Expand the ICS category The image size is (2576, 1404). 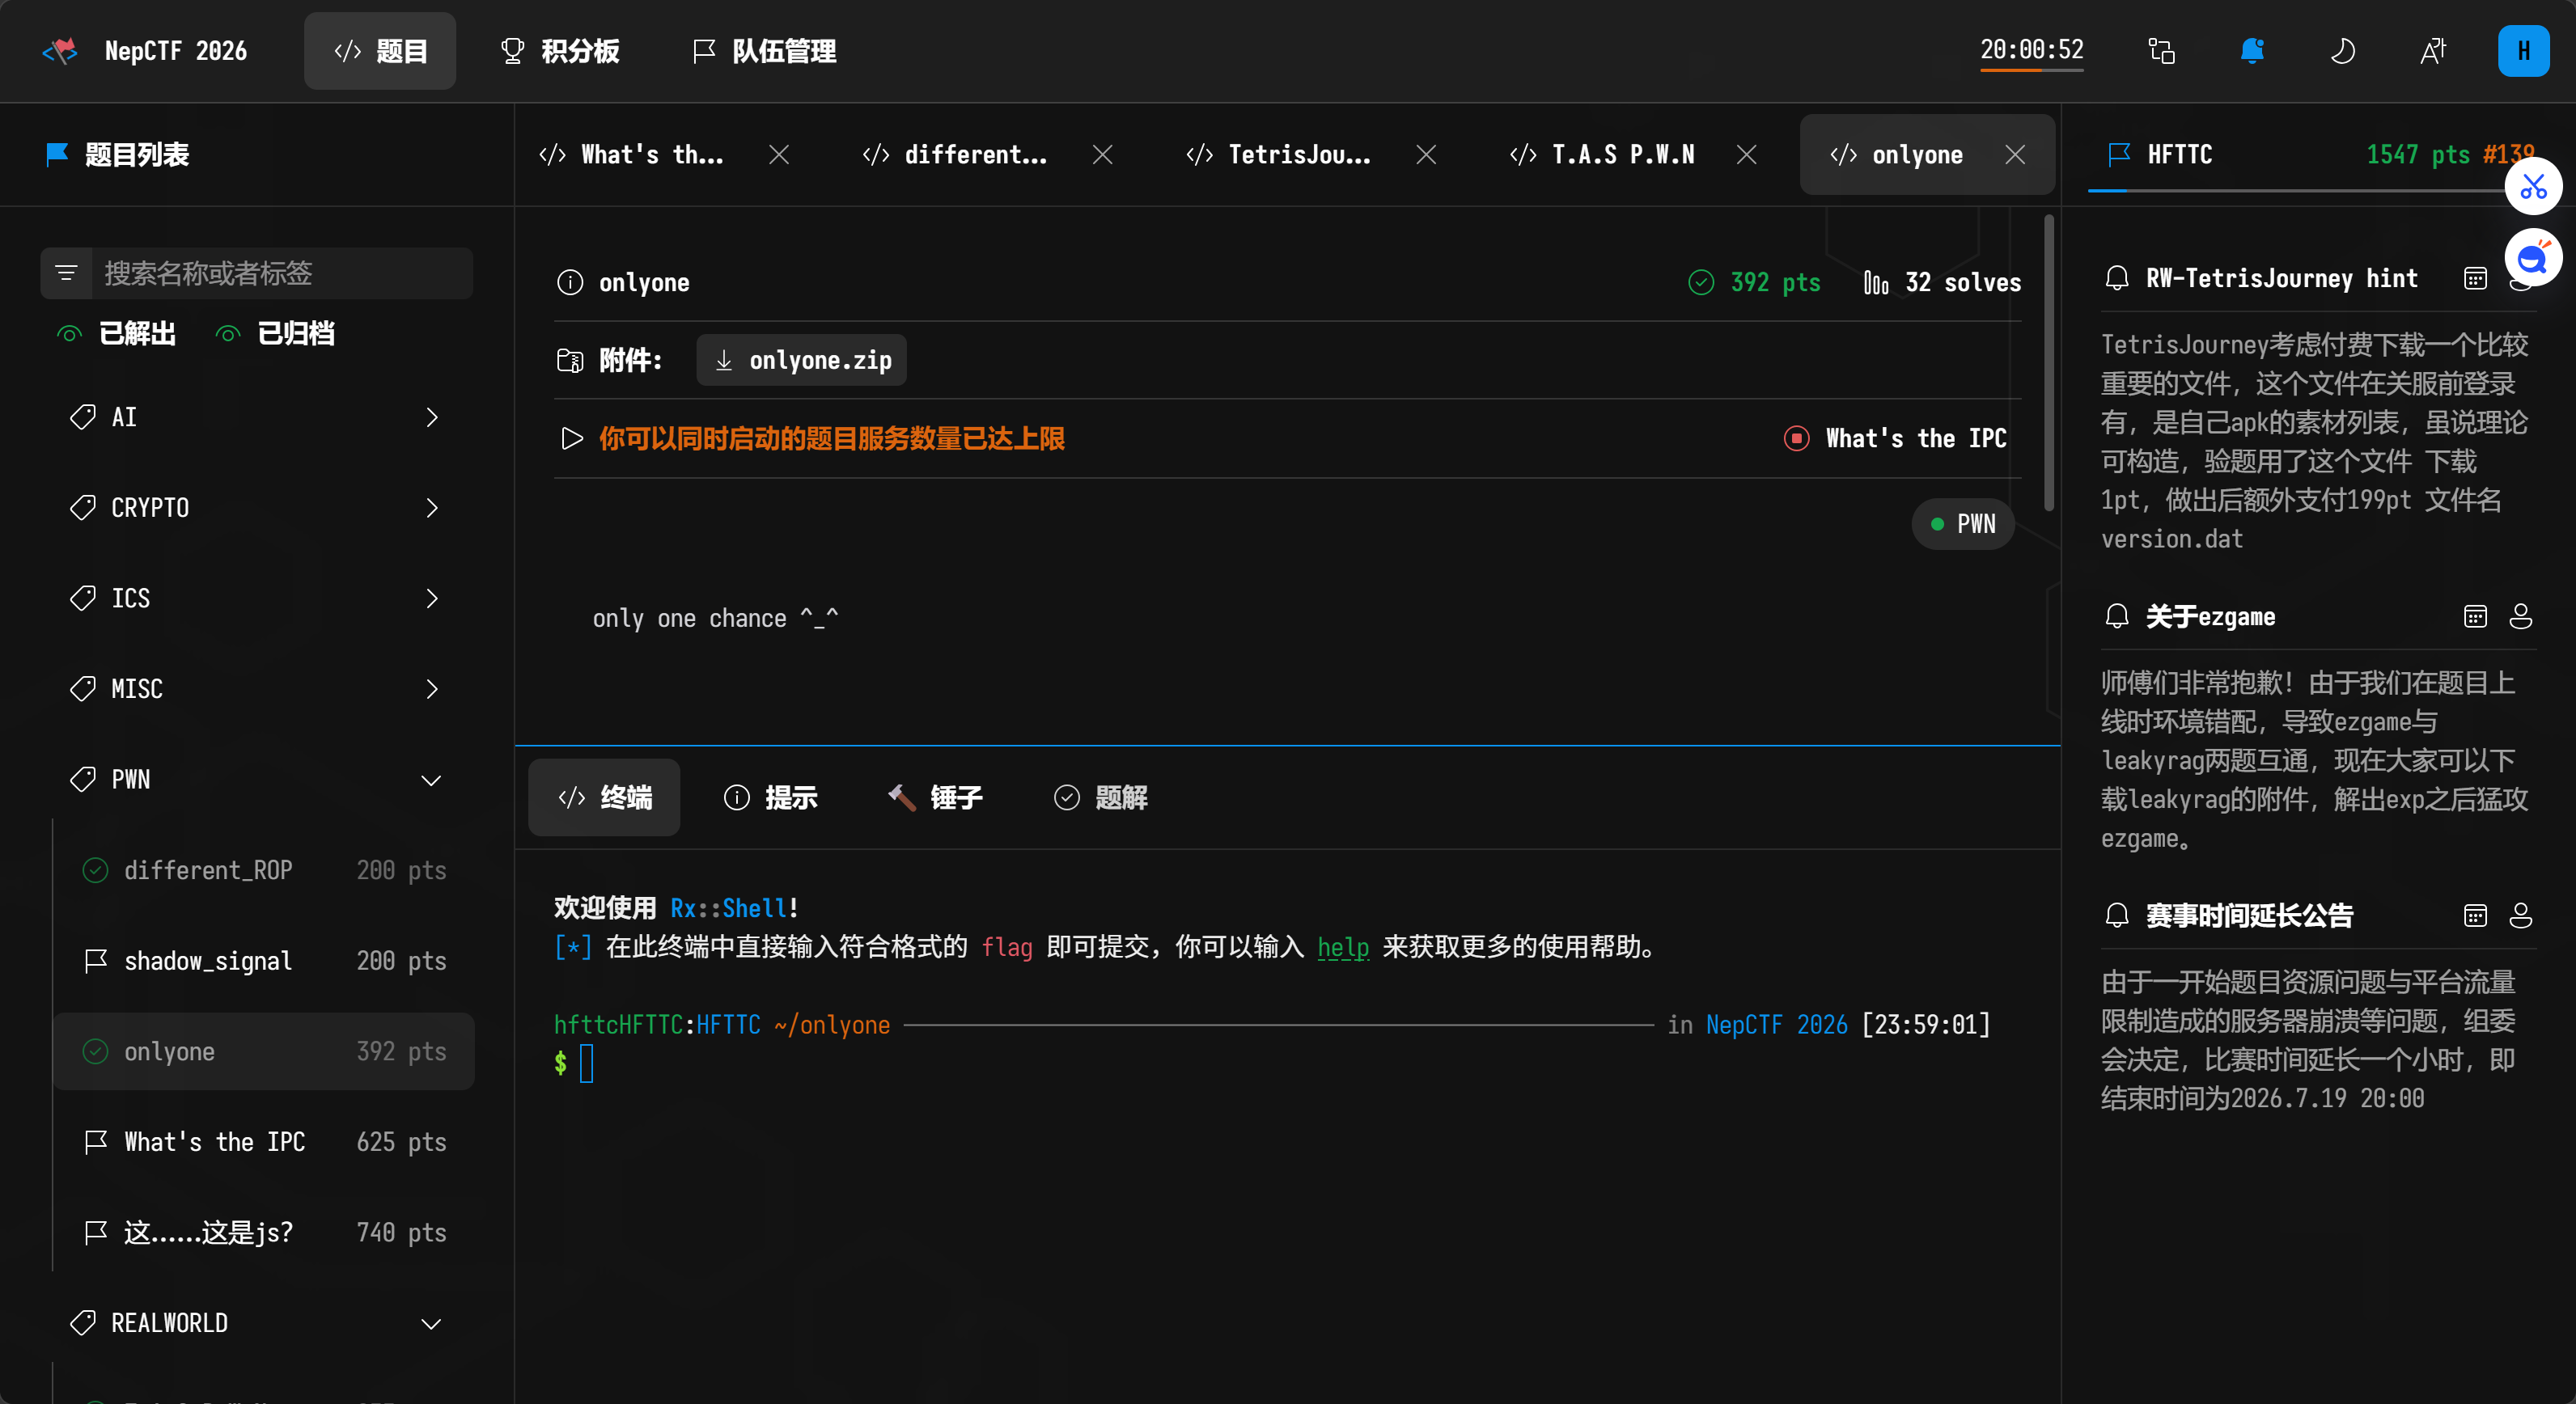256,598
